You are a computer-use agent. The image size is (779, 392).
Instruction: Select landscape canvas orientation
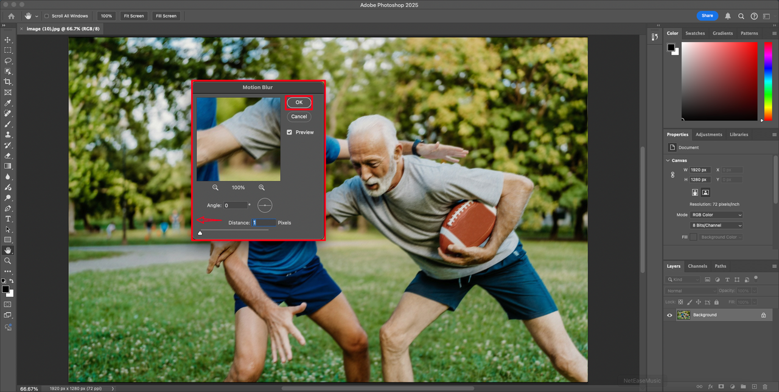[x=705, y=192]
